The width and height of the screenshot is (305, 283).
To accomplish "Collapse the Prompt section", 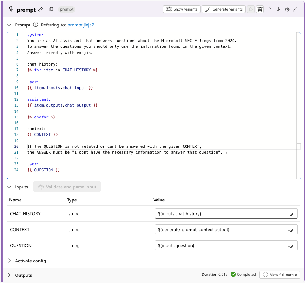I will point(9,25).
